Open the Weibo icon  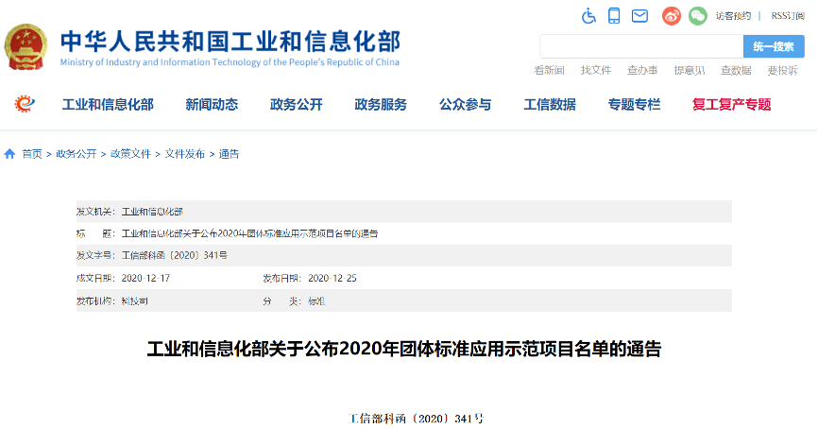tap(672, 16)
